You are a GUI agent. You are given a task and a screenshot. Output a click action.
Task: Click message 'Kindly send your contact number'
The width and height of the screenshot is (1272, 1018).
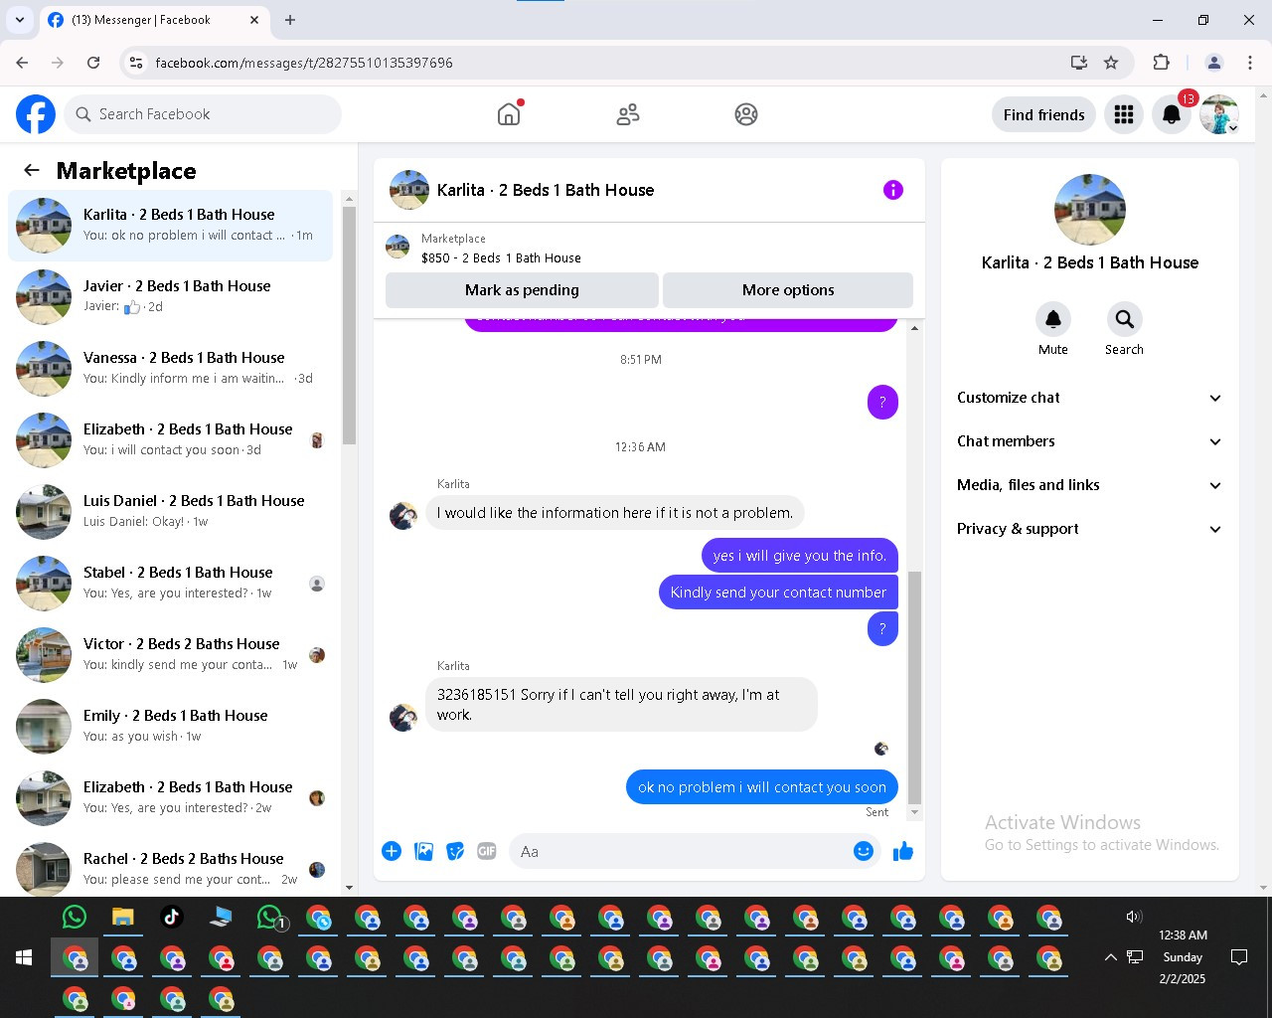(778, 593)
